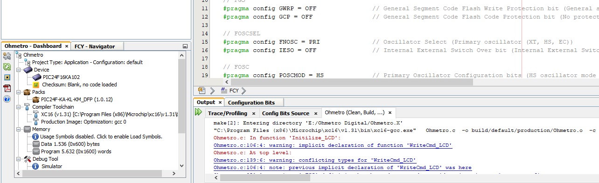The width and height of the screenshot is (599, 183).
Task: Select the Device node label
Action: pyautogui.click(x=42, y=70)
